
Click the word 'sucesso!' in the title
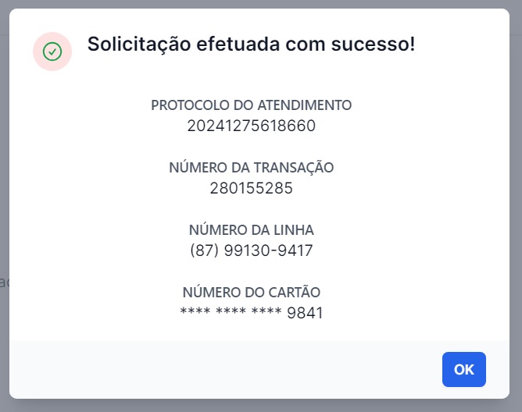pyautogui.click(x=373, y=44)
